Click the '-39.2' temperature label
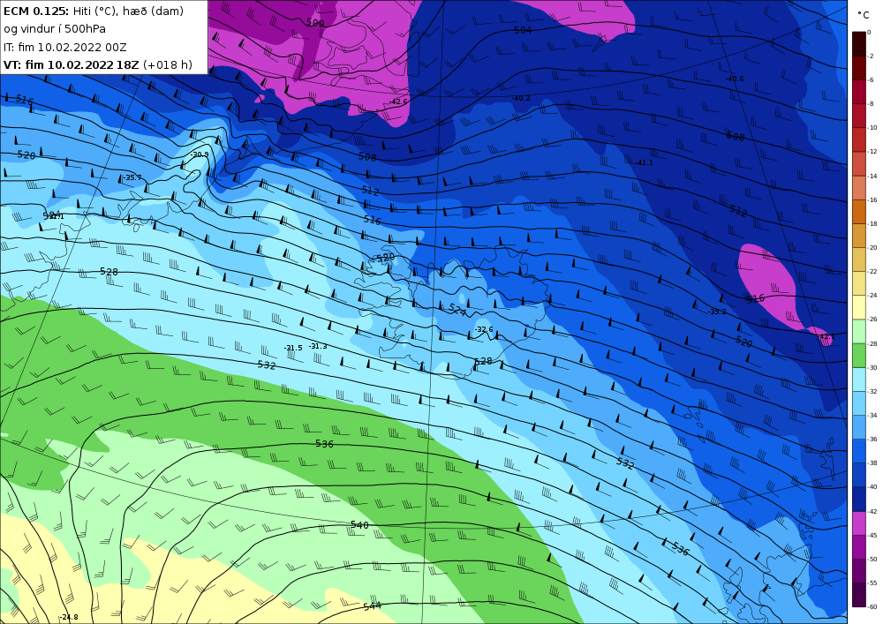 (717, 312)
